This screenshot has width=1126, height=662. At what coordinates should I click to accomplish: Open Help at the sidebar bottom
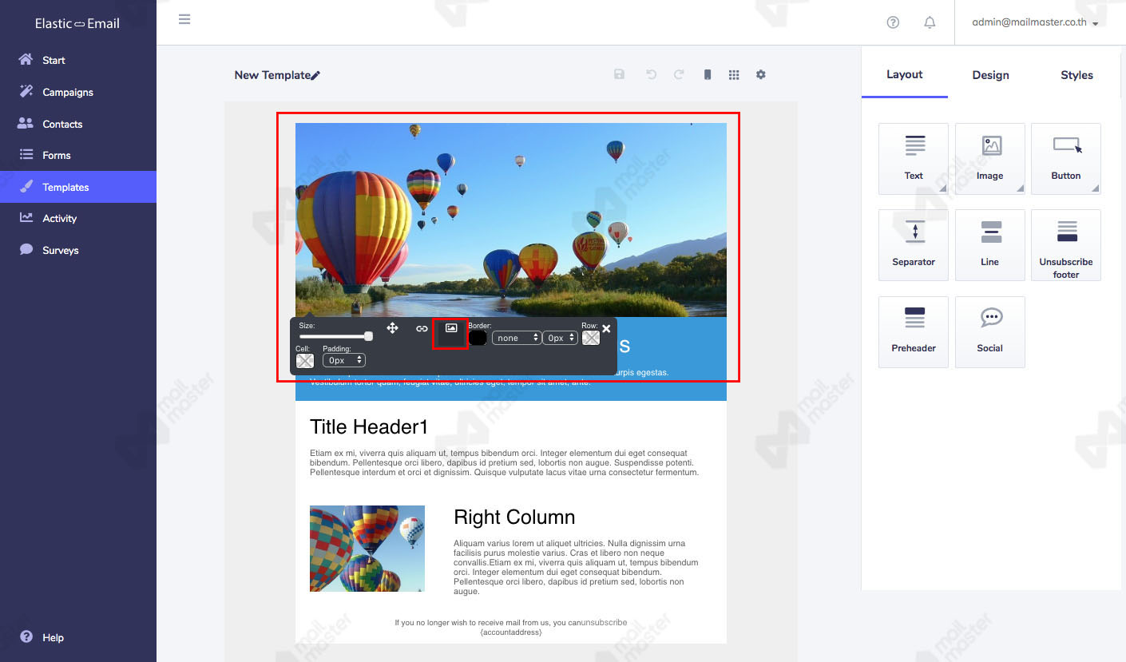[x=42, y=637]
